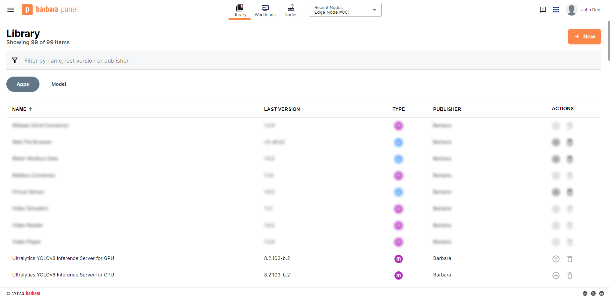Click John Doe user avatar

click(x=571, y=10)
